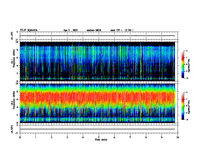Click the "-10" label on ch.2 colorbar
200x154 pixels.
(187, 120)
